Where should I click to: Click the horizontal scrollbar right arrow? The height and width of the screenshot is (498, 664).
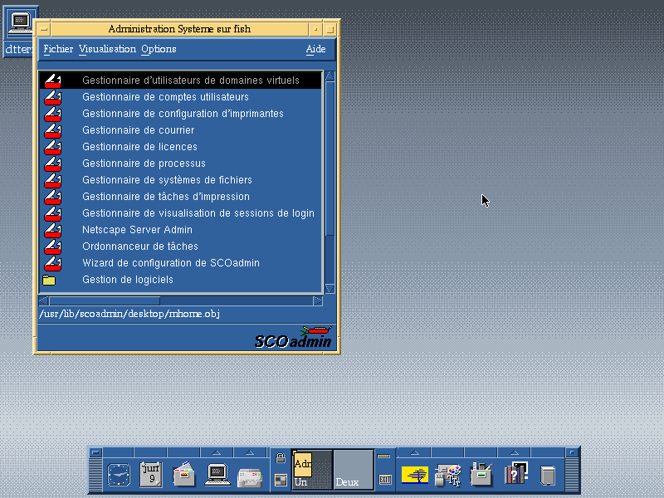(318, 301)
